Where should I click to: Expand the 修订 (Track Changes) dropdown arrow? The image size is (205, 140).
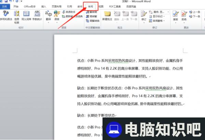coord(144,23)
